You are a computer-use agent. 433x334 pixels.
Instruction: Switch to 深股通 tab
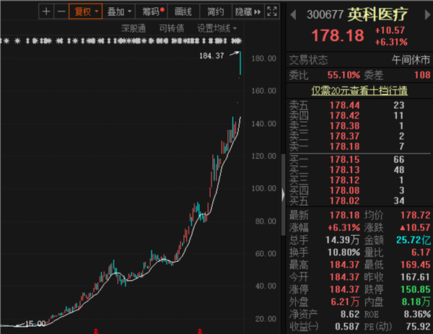pos(134,28)
